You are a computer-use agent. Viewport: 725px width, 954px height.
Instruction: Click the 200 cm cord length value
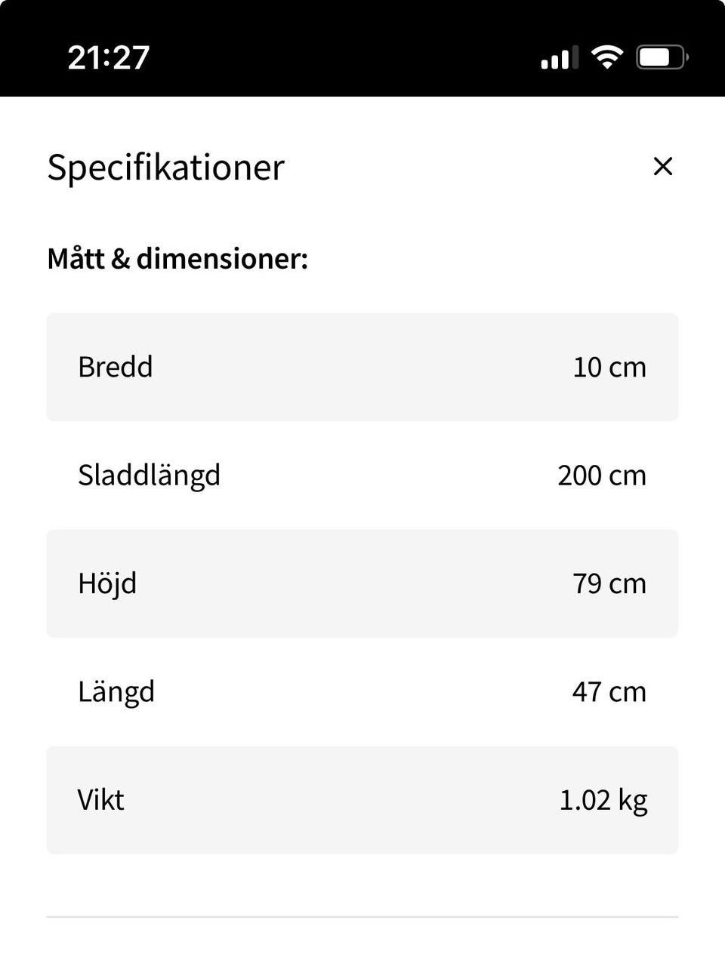(x=602, y=475)
